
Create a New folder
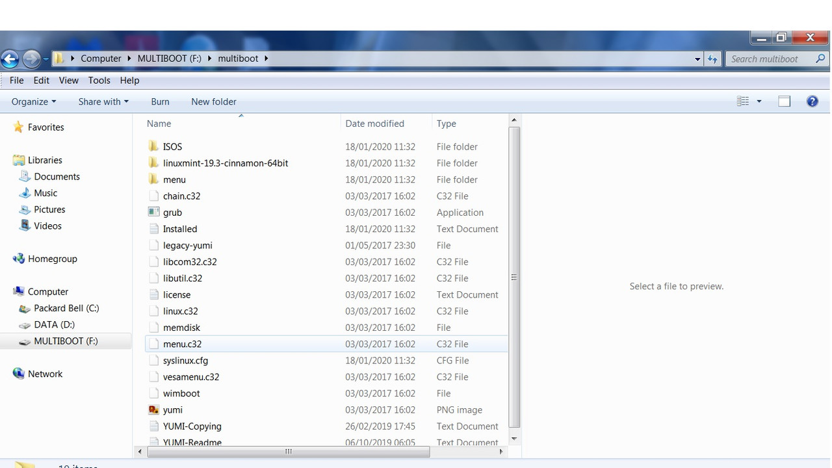pyautogui.click(x=214, y=101)
